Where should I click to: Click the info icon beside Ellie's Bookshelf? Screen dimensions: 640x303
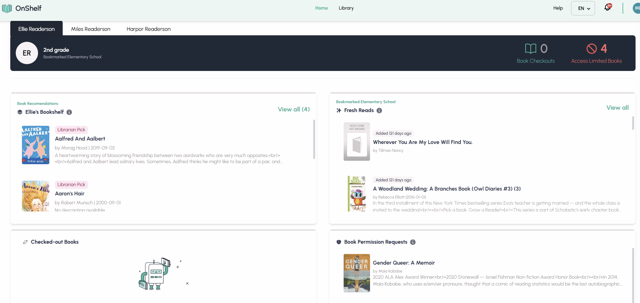pyautogui.click(x=69, y=112)
